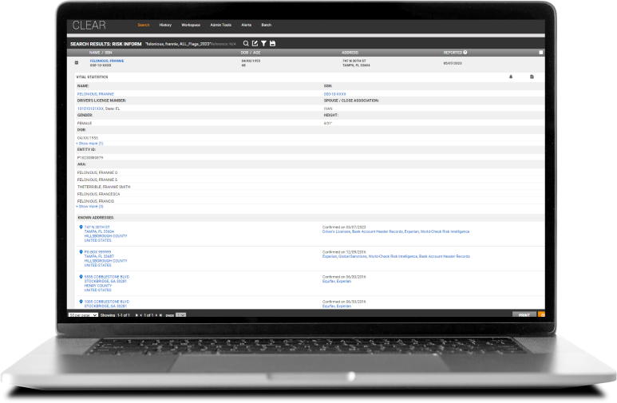Screen dimensions: 617x403
Task: Switch to the History tab
Action: (x=165, y=25)
